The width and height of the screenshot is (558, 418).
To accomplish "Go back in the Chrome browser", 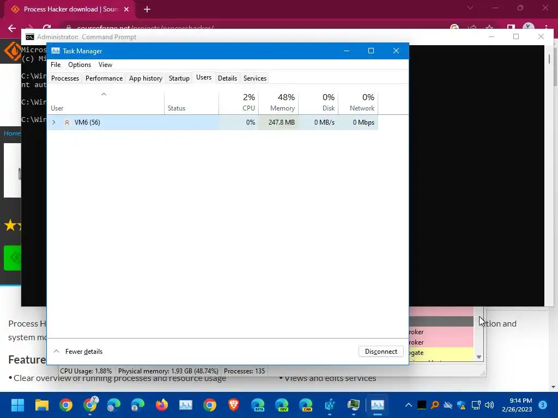I will (x=12, y=28).
